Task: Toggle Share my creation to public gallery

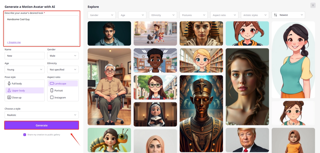Action: click(24, 135)
